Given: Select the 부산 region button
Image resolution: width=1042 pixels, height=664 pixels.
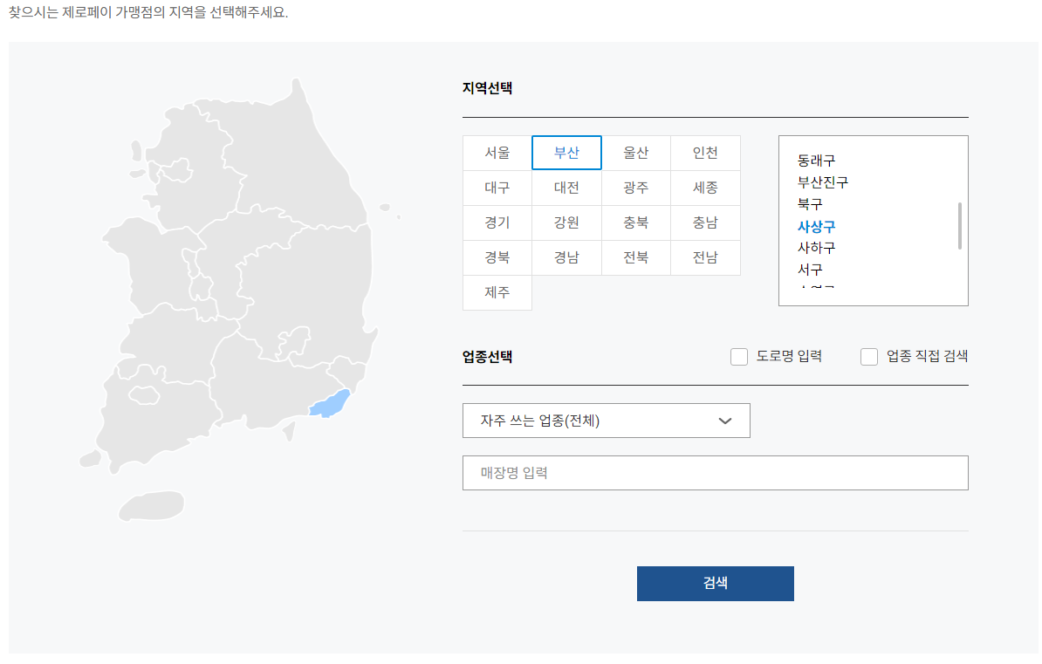Looking at the screenshot, I should (x=566, y=153).
